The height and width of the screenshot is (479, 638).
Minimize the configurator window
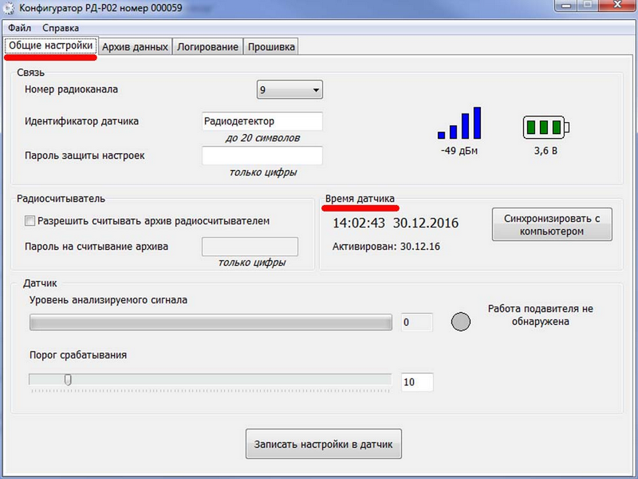coord(566,5)
